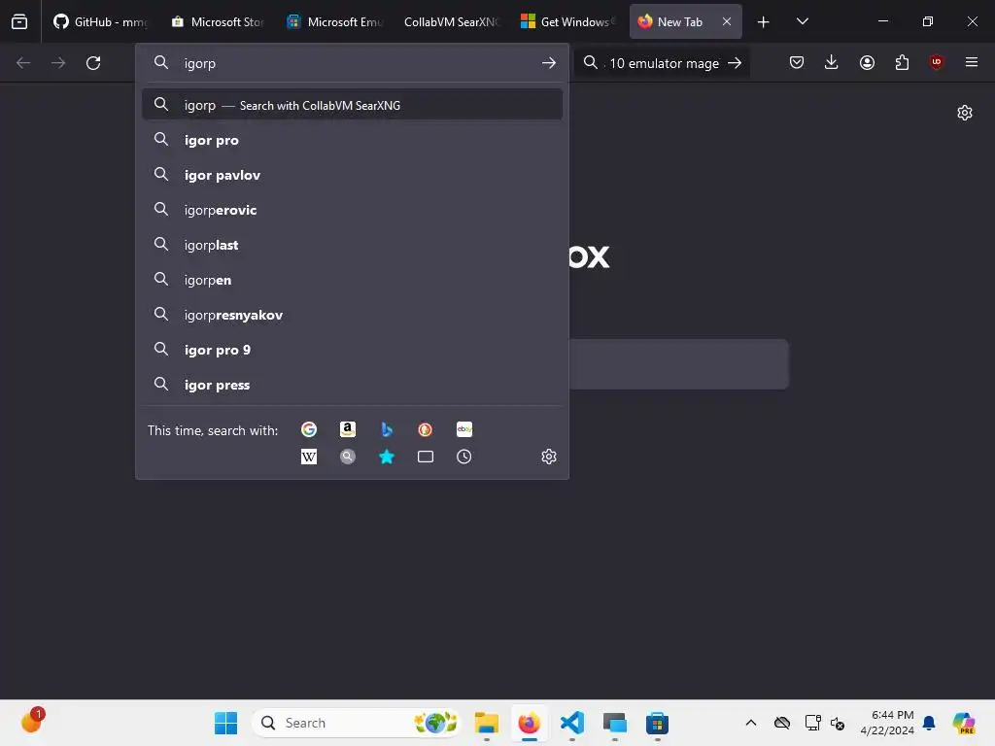Image resolution: width=995 pixels, height=746 pixels.
Task: Choose the 'igor pro 9' suggestion
Action: [x=352, y=350]
